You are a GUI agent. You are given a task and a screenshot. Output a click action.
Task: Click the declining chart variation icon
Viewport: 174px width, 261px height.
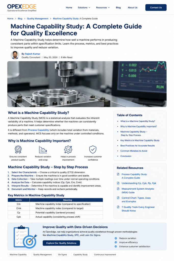(x=43, y=149)
